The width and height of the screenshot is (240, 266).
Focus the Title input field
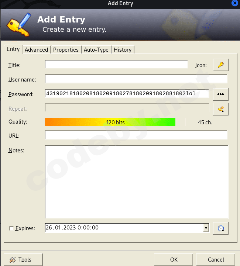116,64
